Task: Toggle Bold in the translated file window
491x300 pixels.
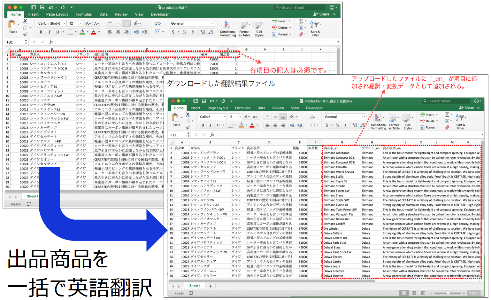Action: [203, 125]
